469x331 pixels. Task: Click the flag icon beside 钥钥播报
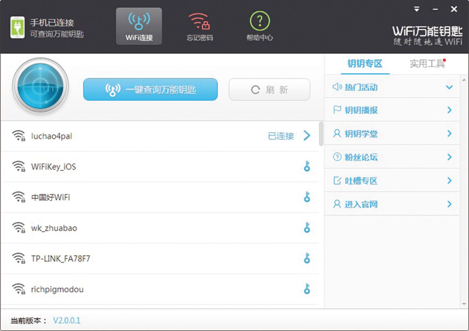coord(337,110)
